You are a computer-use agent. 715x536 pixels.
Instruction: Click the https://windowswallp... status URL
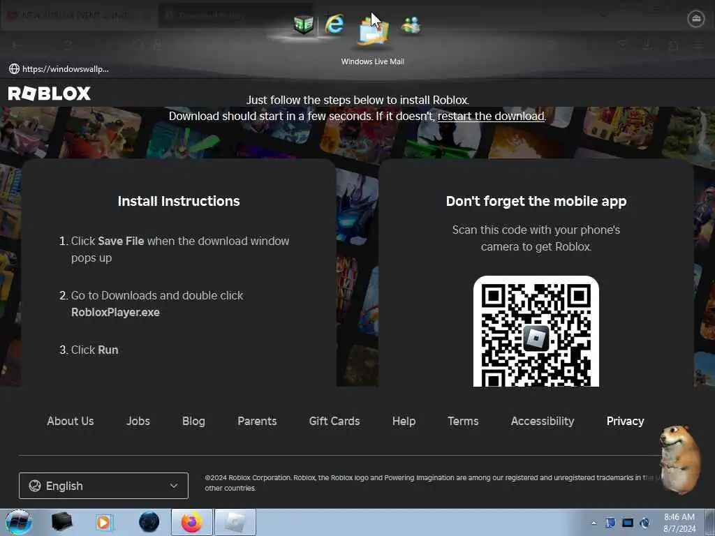[x=65, y=69]
